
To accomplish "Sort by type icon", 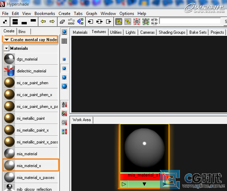I will tap(64, 114).
